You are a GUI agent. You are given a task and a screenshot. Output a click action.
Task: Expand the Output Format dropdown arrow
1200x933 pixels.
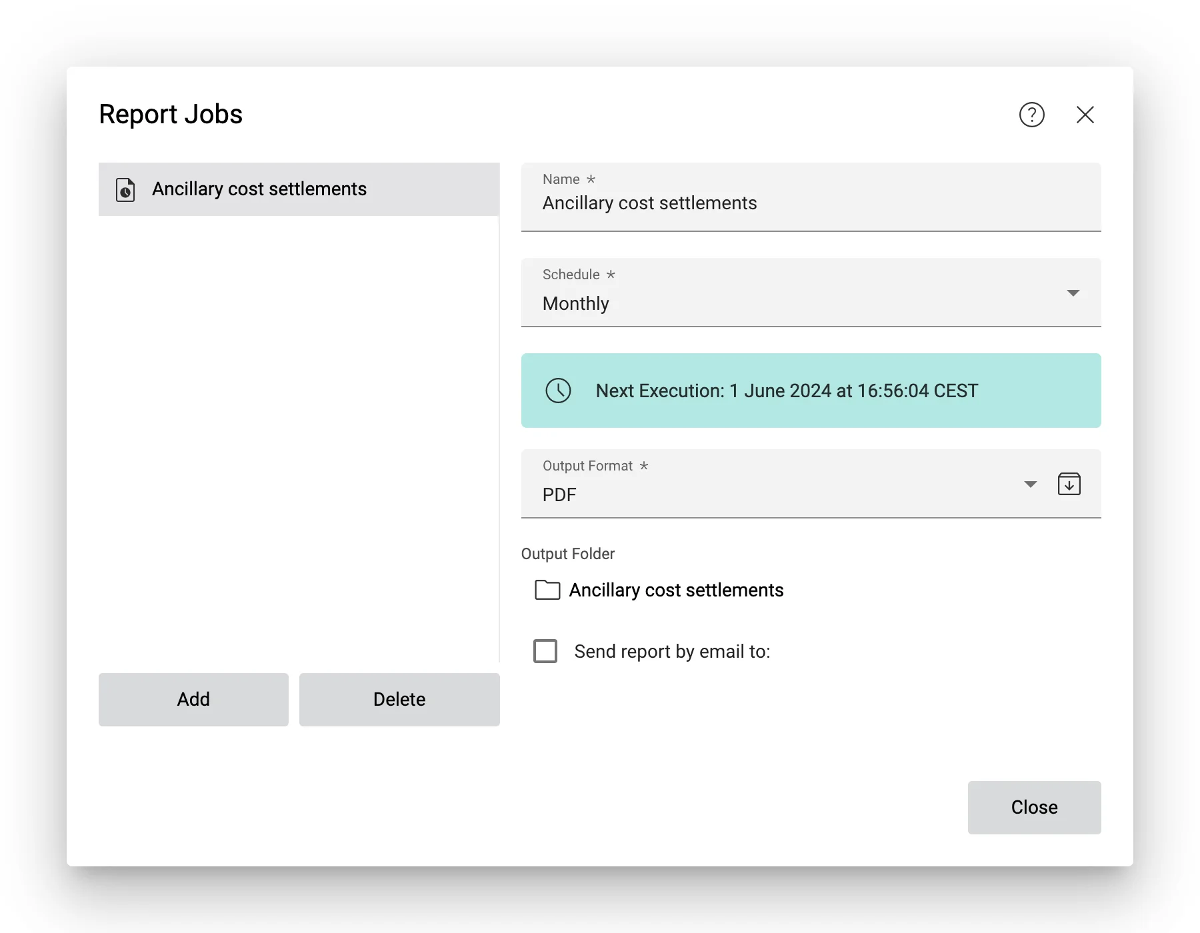1030,484
